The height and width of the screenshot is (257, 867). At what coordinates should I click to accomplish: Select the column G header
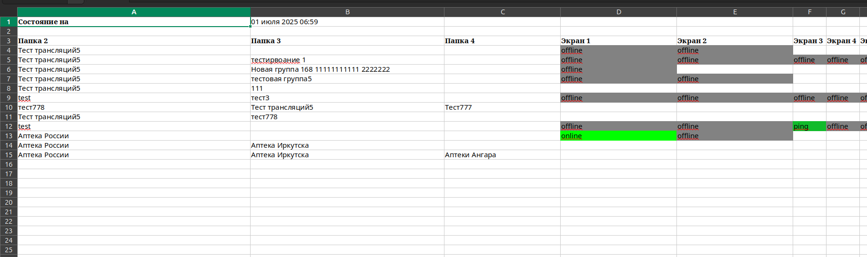point(843,12)
